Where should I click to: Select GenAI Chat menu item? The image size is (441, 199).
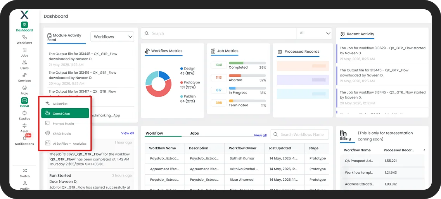pos(65,113)
